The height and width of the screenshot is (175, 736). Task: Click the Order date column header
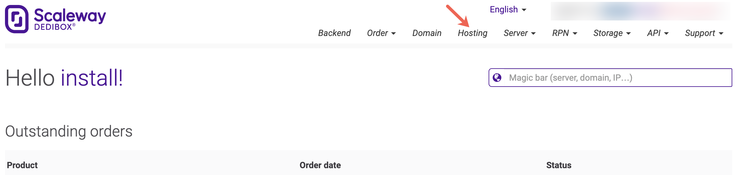(x=320, y=165)
